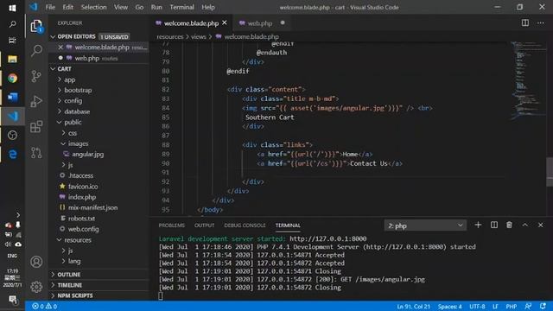Split the editor to the right
553x311 pixels.
tap(525, 23)
